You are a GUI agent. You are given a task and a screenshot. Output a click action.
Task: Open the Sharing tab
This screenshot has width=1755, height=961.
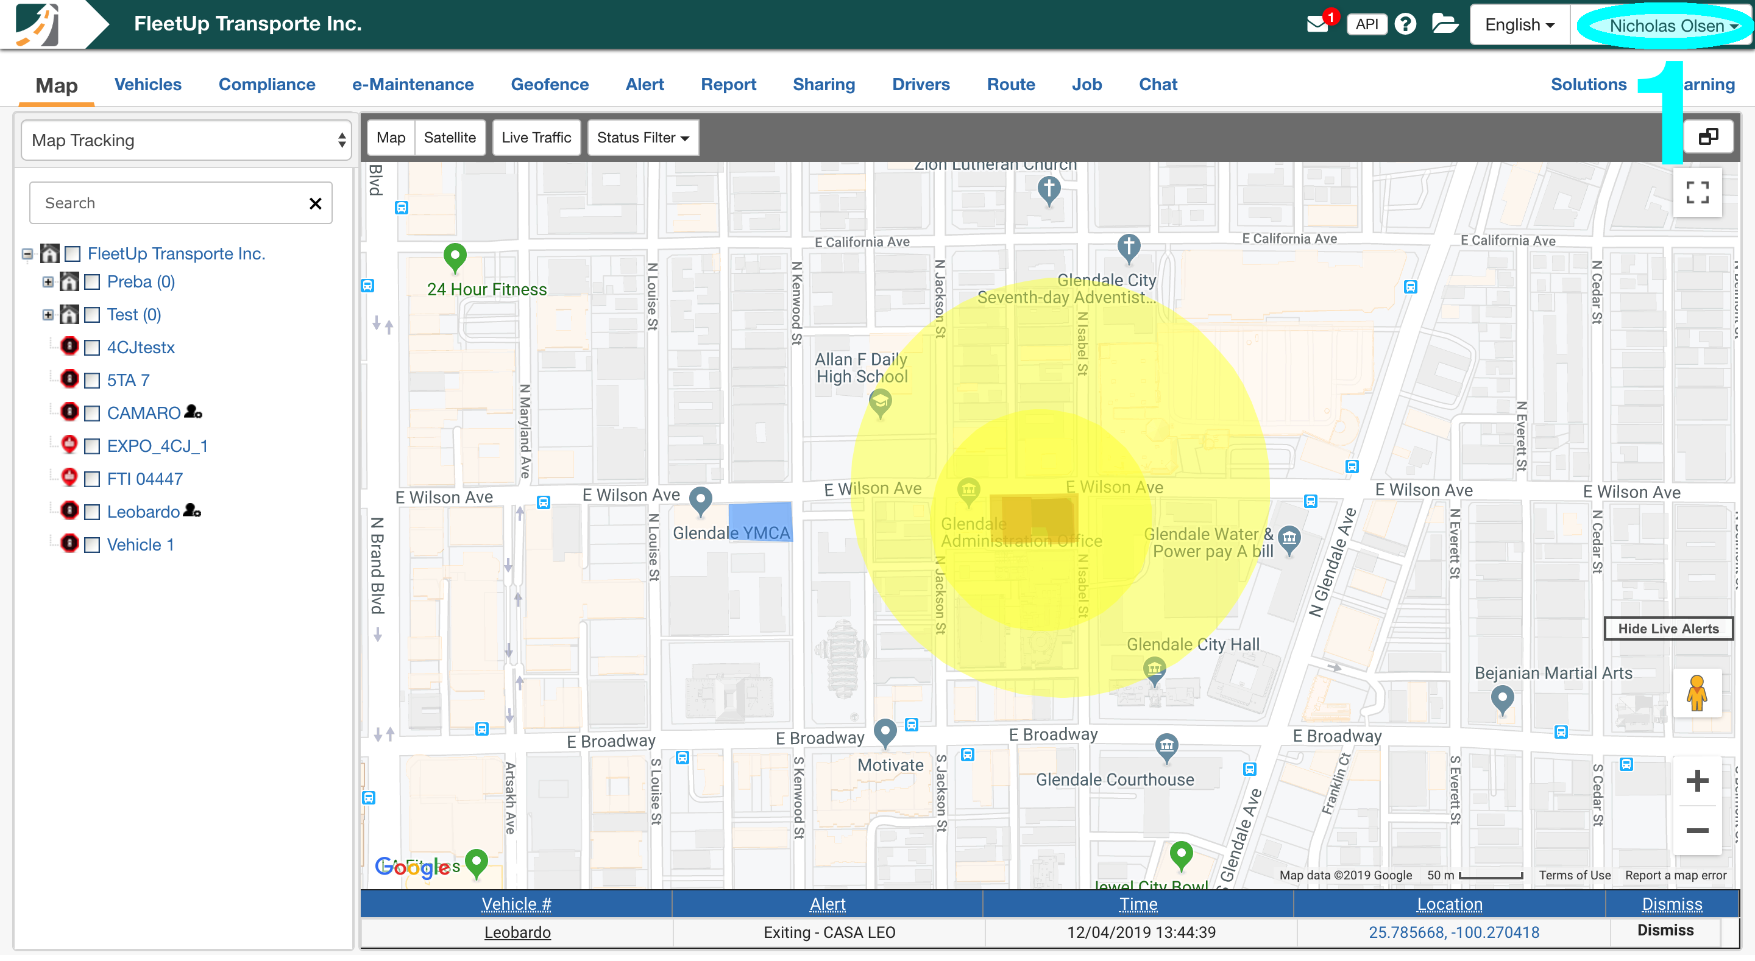coord(824,85)
